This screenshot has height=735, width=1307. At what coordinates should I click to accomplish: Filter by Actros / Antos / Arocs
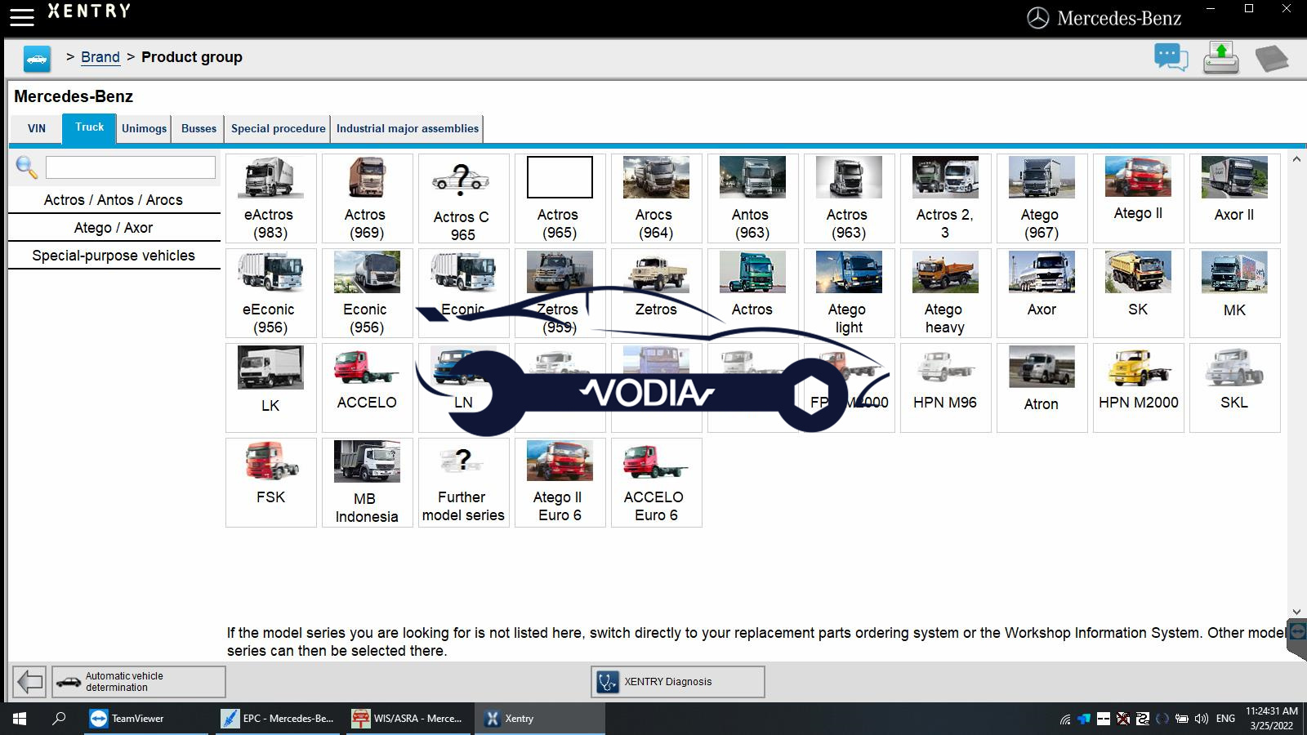tap(114, 200)
